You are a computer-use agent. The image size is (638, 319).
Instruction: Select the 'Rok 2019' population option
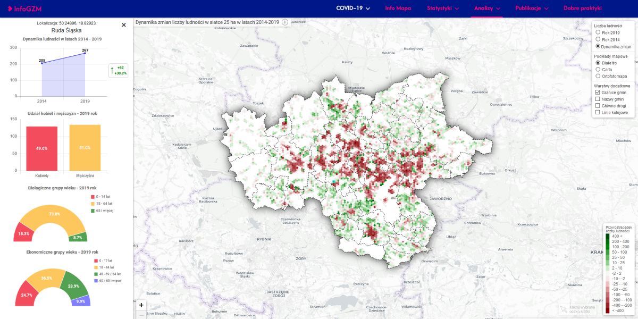598,32
